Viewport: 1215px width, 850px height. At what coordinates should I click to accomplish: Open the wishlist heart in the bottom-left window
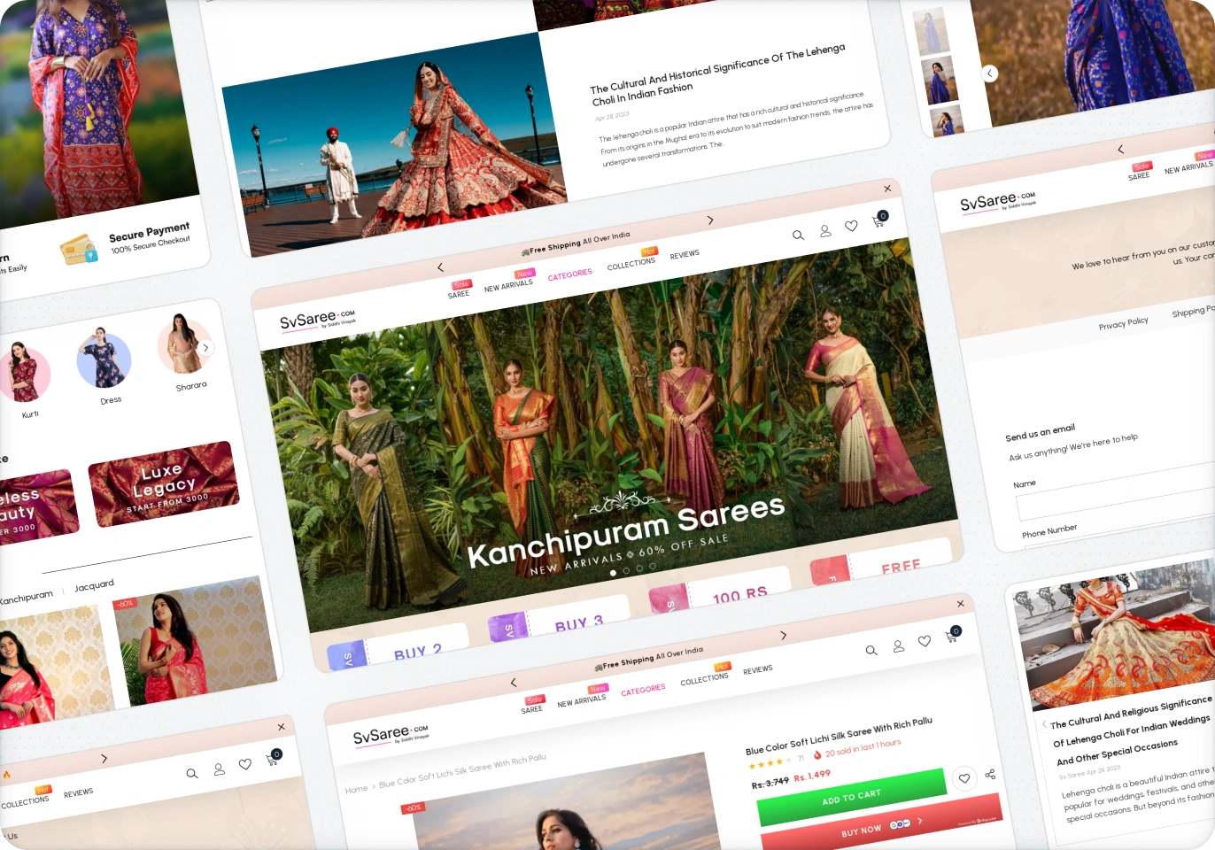(x=245, y=764)
